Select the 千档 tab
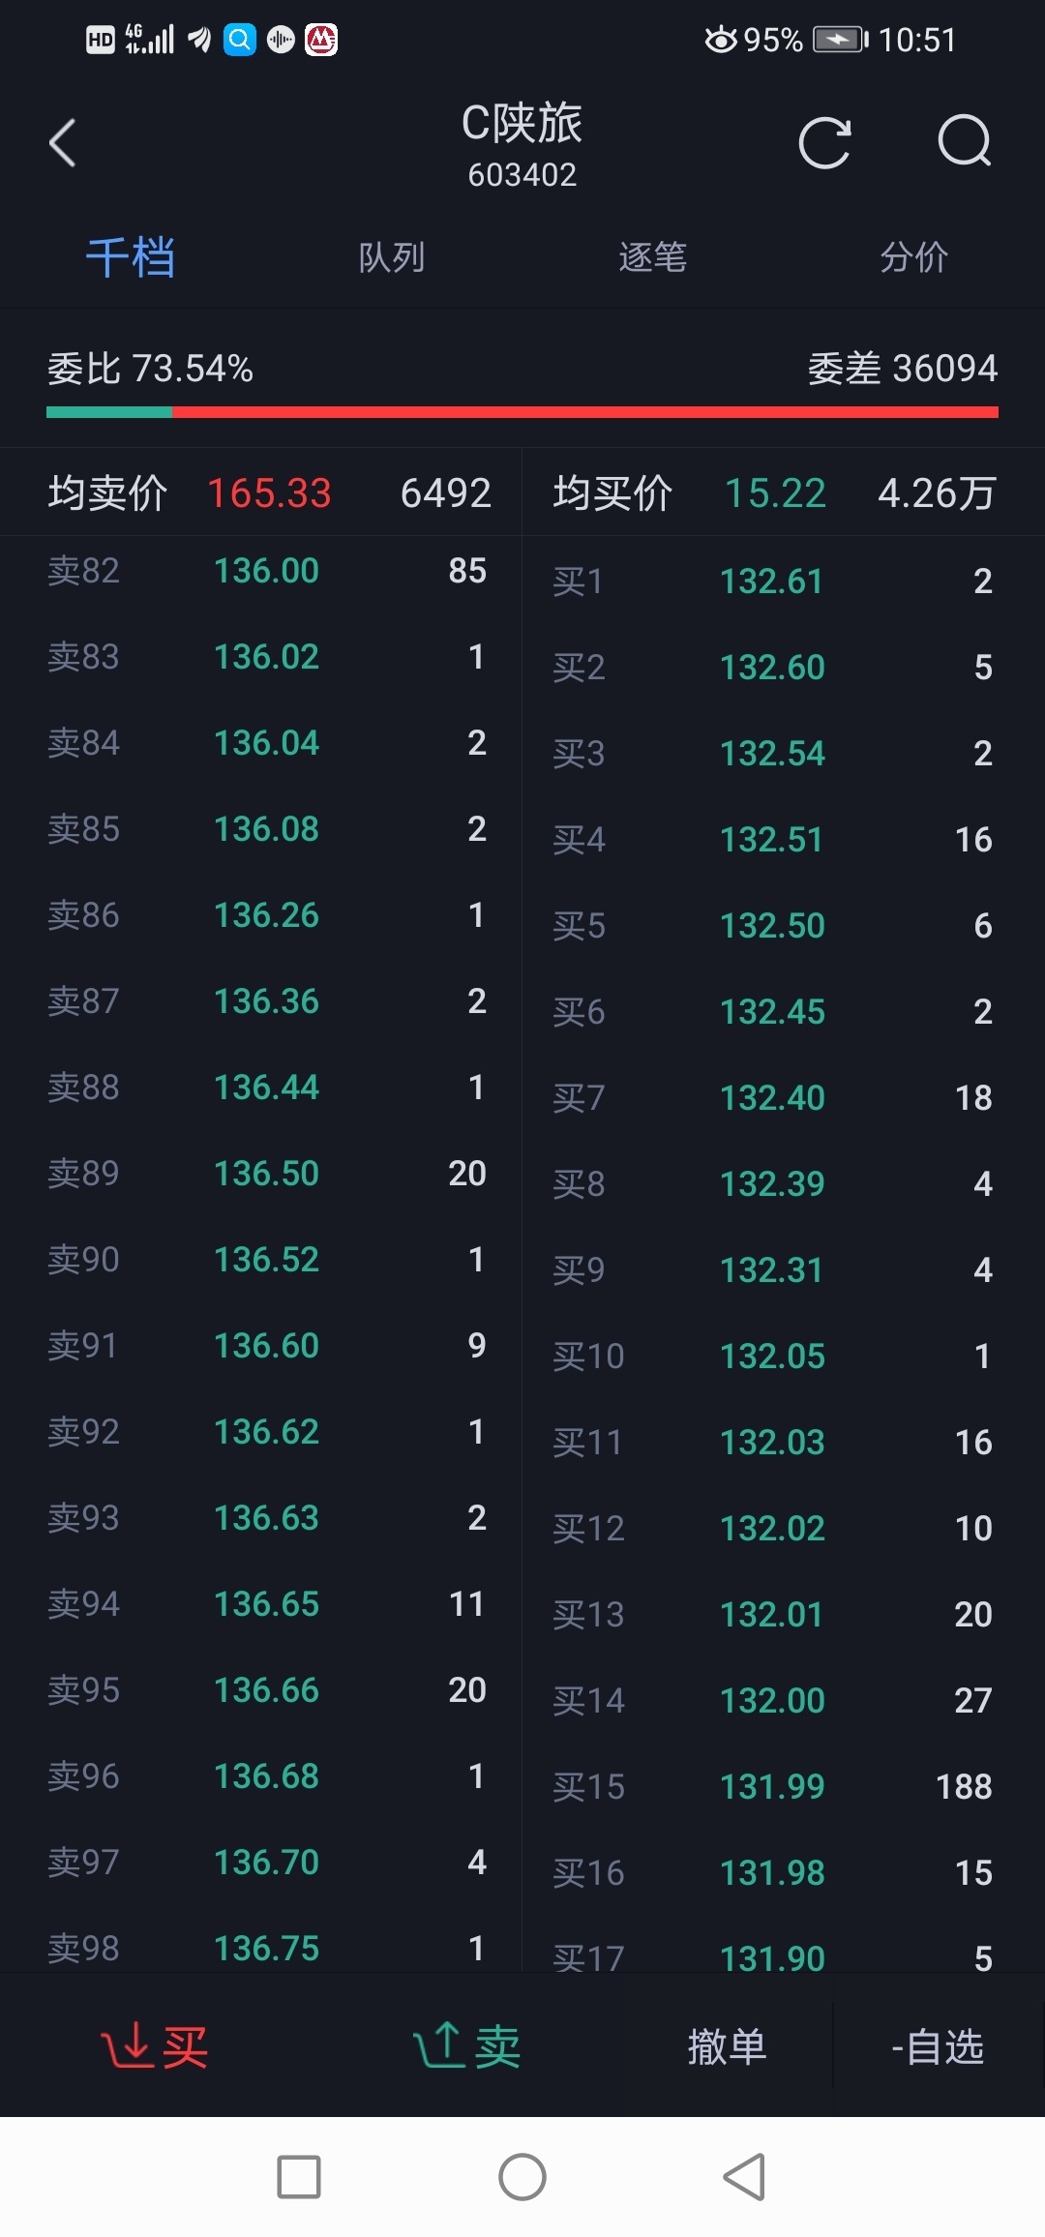 (x=131, y=257)
